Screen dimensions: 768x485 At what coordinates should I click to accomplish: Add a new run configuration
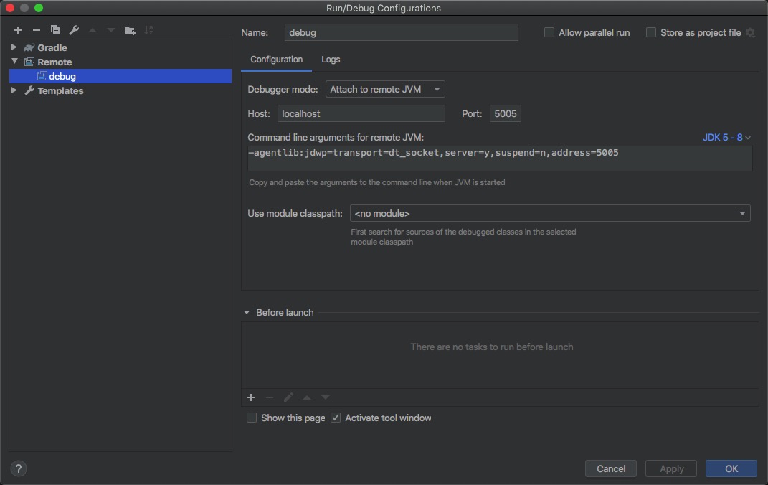17,30
